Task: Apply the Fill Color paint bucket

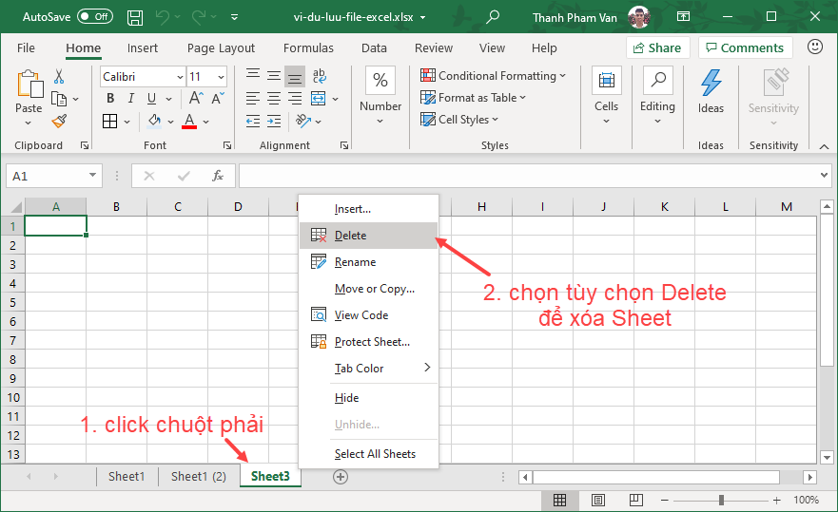Action: click(x=154, y=122)
